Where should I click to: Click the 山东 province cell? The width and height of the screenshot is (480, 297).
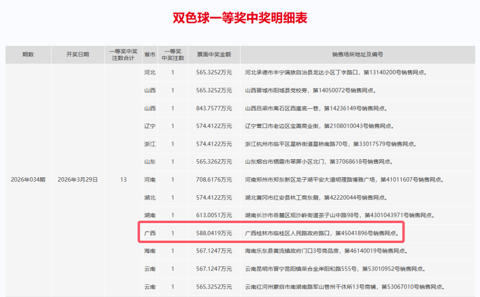(150, 162)
